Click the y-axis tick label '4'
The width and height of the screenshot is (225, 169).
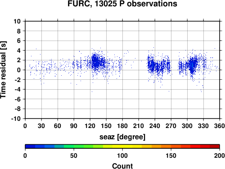pyautogui.click(x=19, y=50)
